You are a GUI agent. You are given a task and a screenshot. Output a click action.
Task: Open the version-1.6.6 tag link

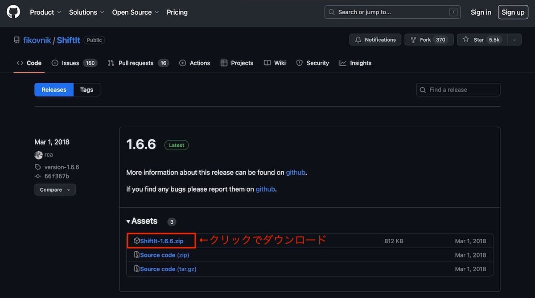(62, 167)
